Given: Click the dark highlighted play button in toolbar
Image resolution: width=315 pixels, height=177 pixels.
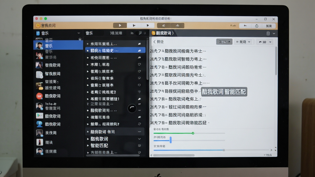Looking at the screenshot, I should [120, 26].
